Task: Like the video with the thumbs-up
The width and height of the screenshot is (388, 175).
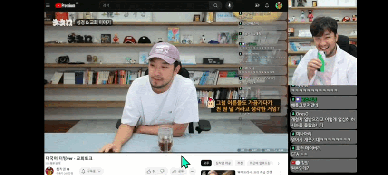Action: 150,171
